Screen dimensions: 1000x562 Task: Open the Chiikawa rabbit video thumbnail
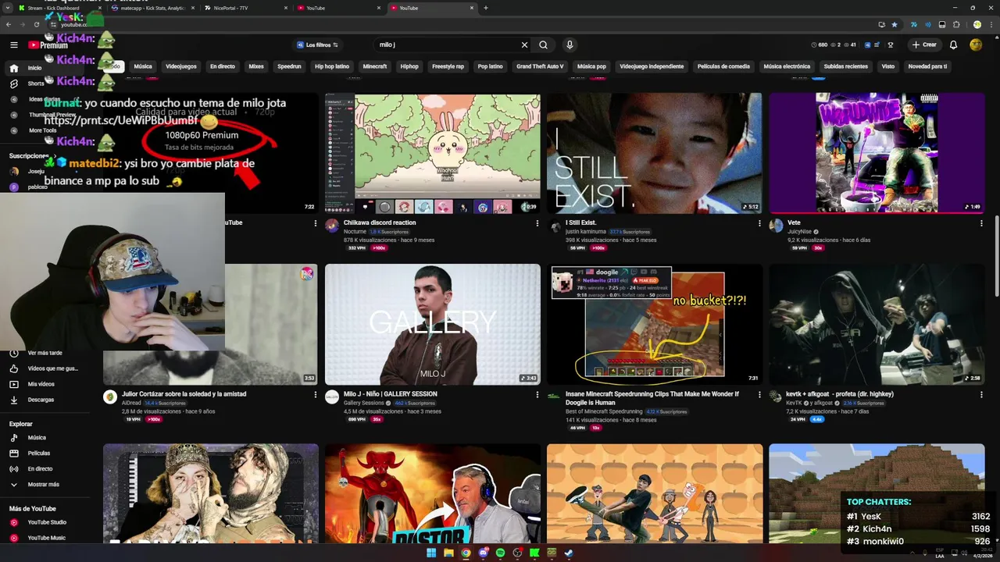click(x=432, y=153)
